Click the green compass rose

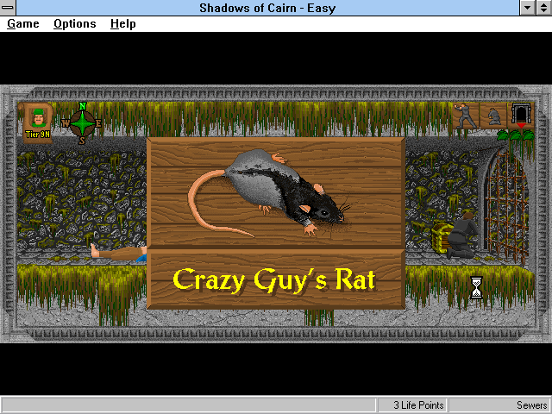pyautogui.click(x=82, y=123)
